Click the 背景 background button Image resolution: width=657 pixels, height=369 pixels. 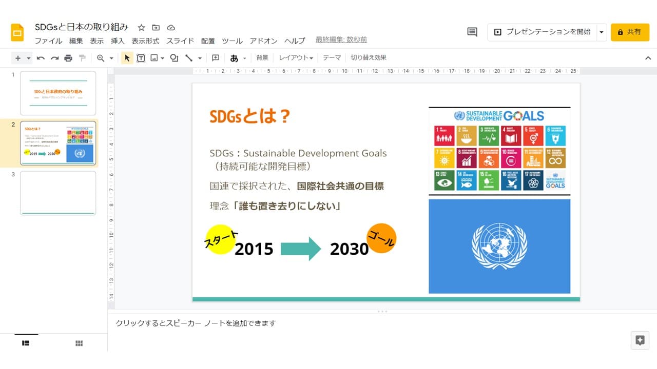point(262,58)
